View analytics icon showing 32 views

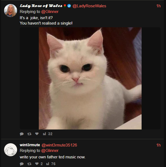(x=44, y=134)
